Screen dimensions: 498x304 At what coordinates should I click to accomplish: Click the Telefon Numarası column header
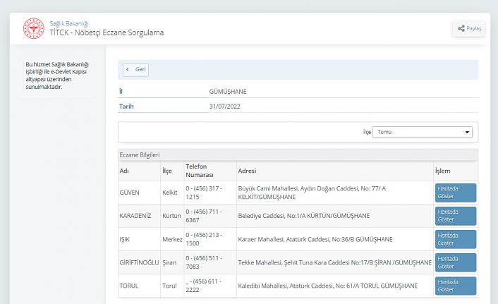click(x=200, y=171)
